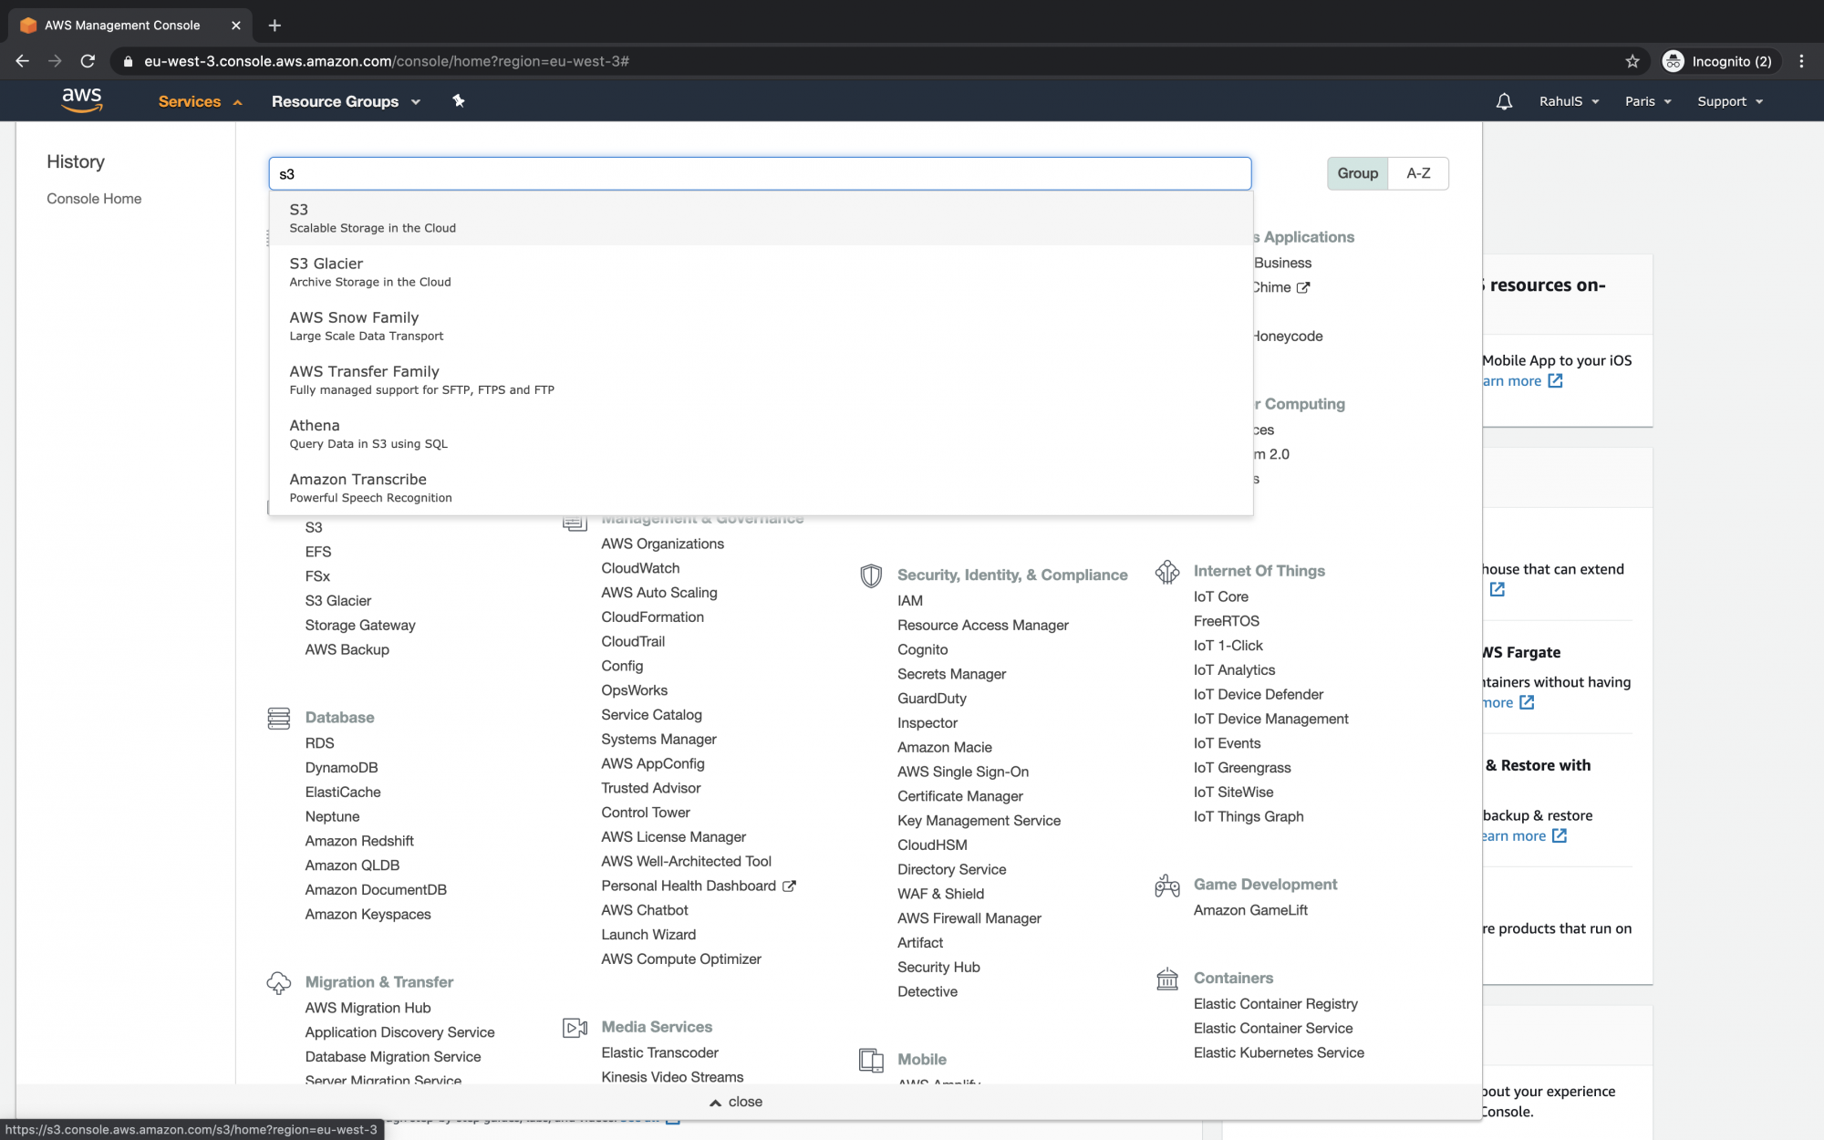This screenshot has height=1140, width=1824.
Task: Click the Containers icon
Action: pos(1166,979)
